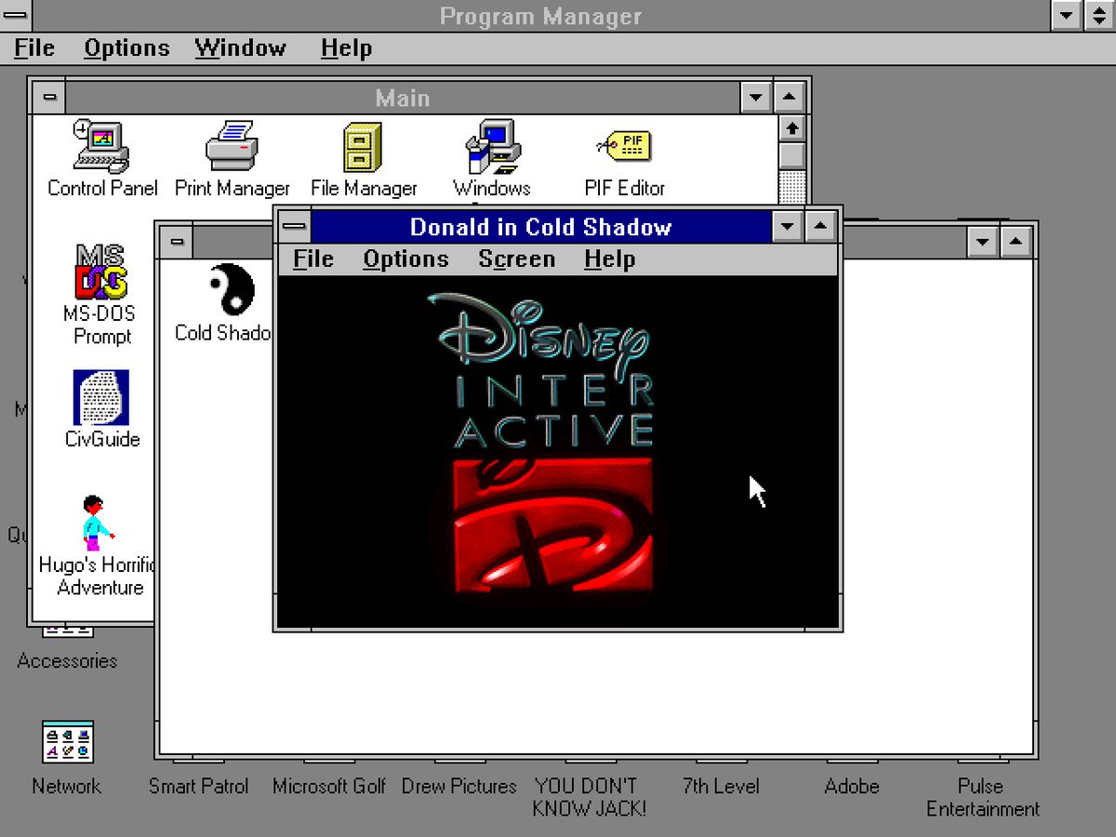1116x837 pixels.
Task: Click the Main window's scroll up arrow
Action: 791,127
